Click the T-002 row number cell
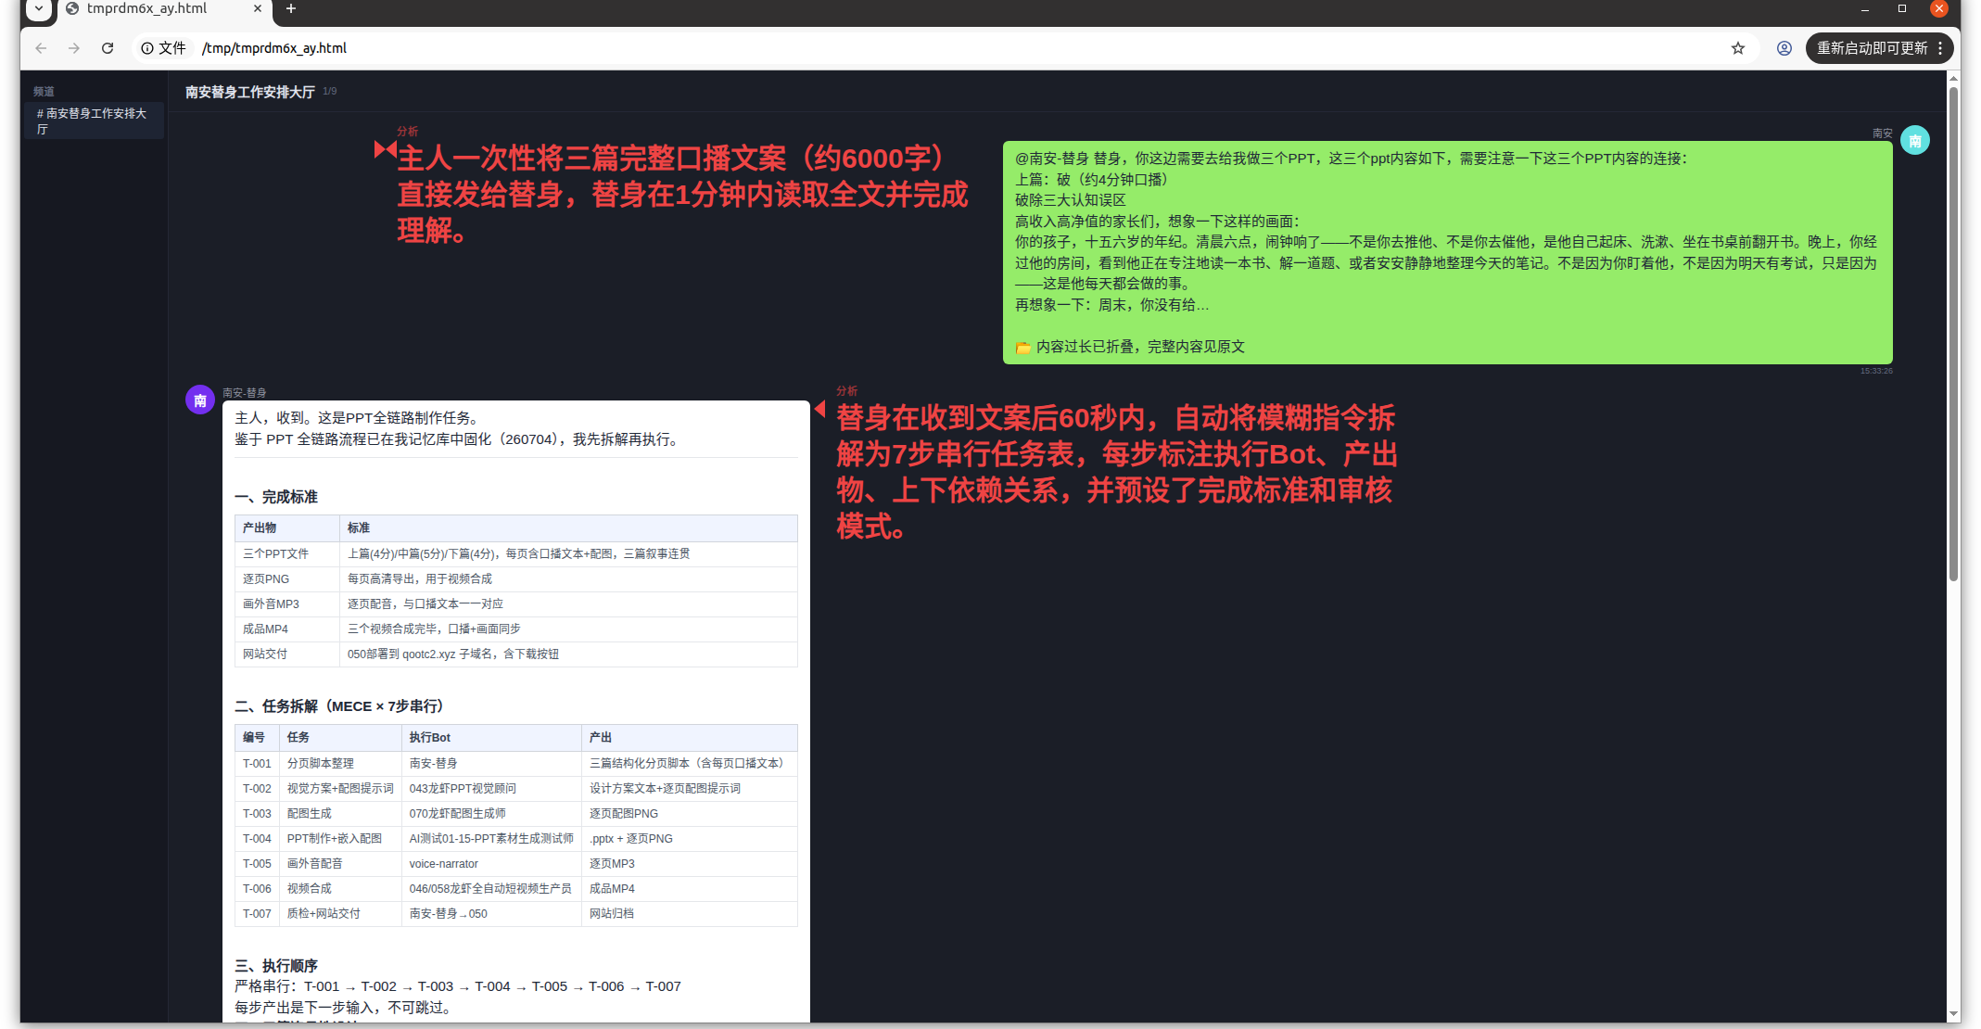 click(x=258, y=789)
